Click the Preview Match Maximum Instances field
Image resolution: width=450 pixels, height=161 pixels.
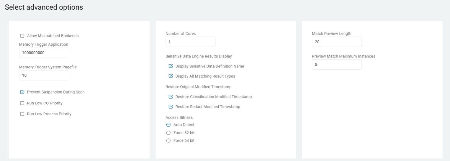pos(336,65)
